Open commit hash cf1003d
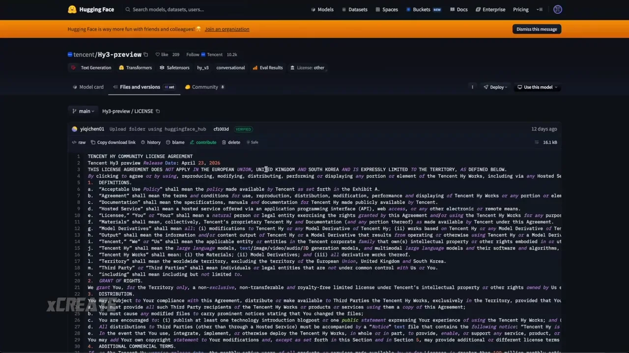 [221, 129]
